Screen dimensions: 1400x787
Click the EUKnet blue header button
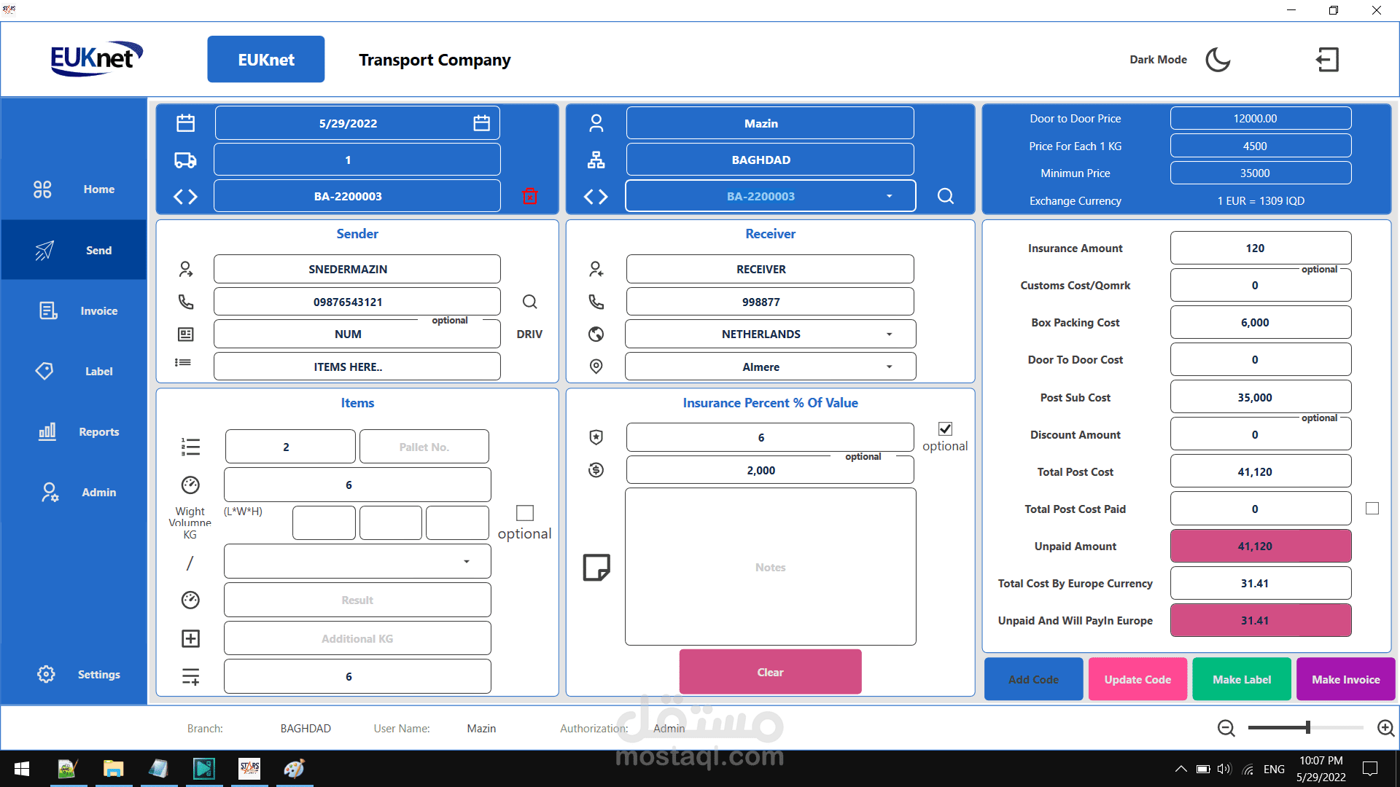tap(266, 60)
